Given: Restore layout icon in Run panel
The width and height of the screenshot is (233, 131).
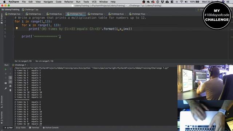Looking at the screenshot, I should tap(6, 83).
